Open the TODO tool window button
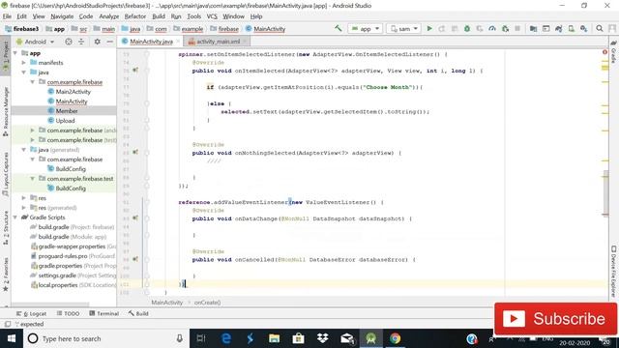The image size is (619, 348). 68,313
